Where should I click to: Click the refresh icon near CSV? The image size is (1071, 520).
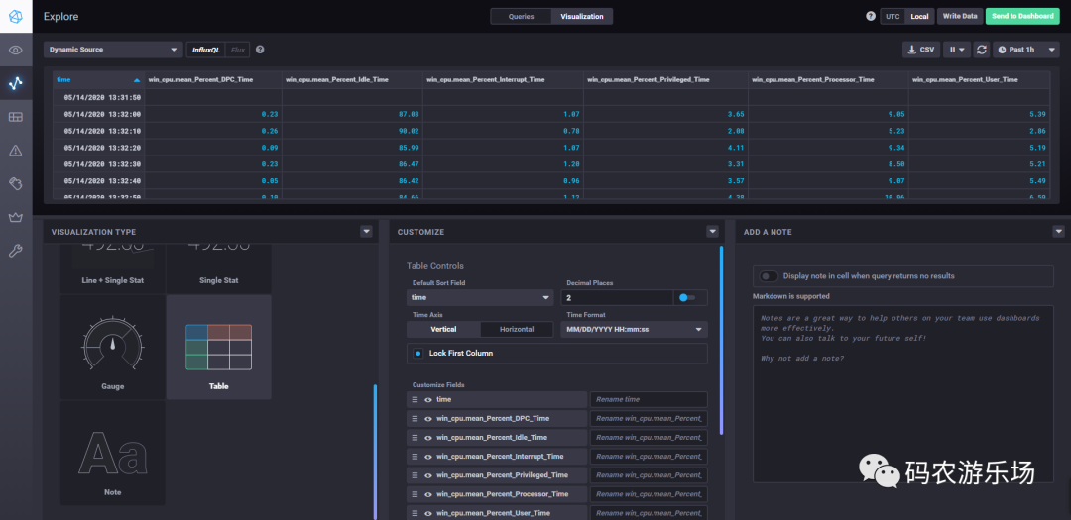coord(982,50)
